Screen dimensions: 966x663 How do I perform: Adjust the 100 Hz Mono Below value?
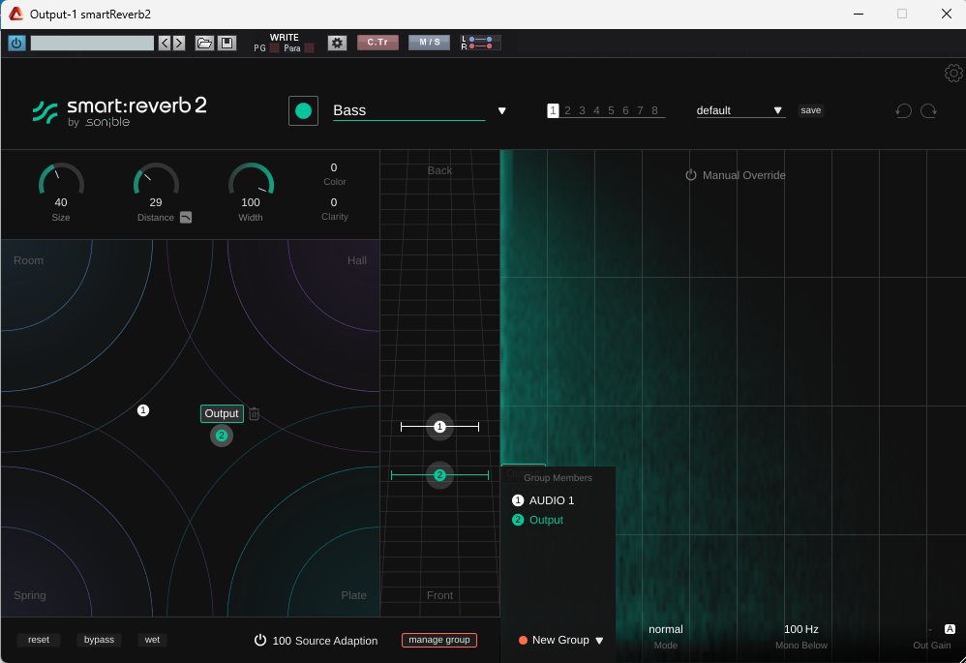coord(800,630)
